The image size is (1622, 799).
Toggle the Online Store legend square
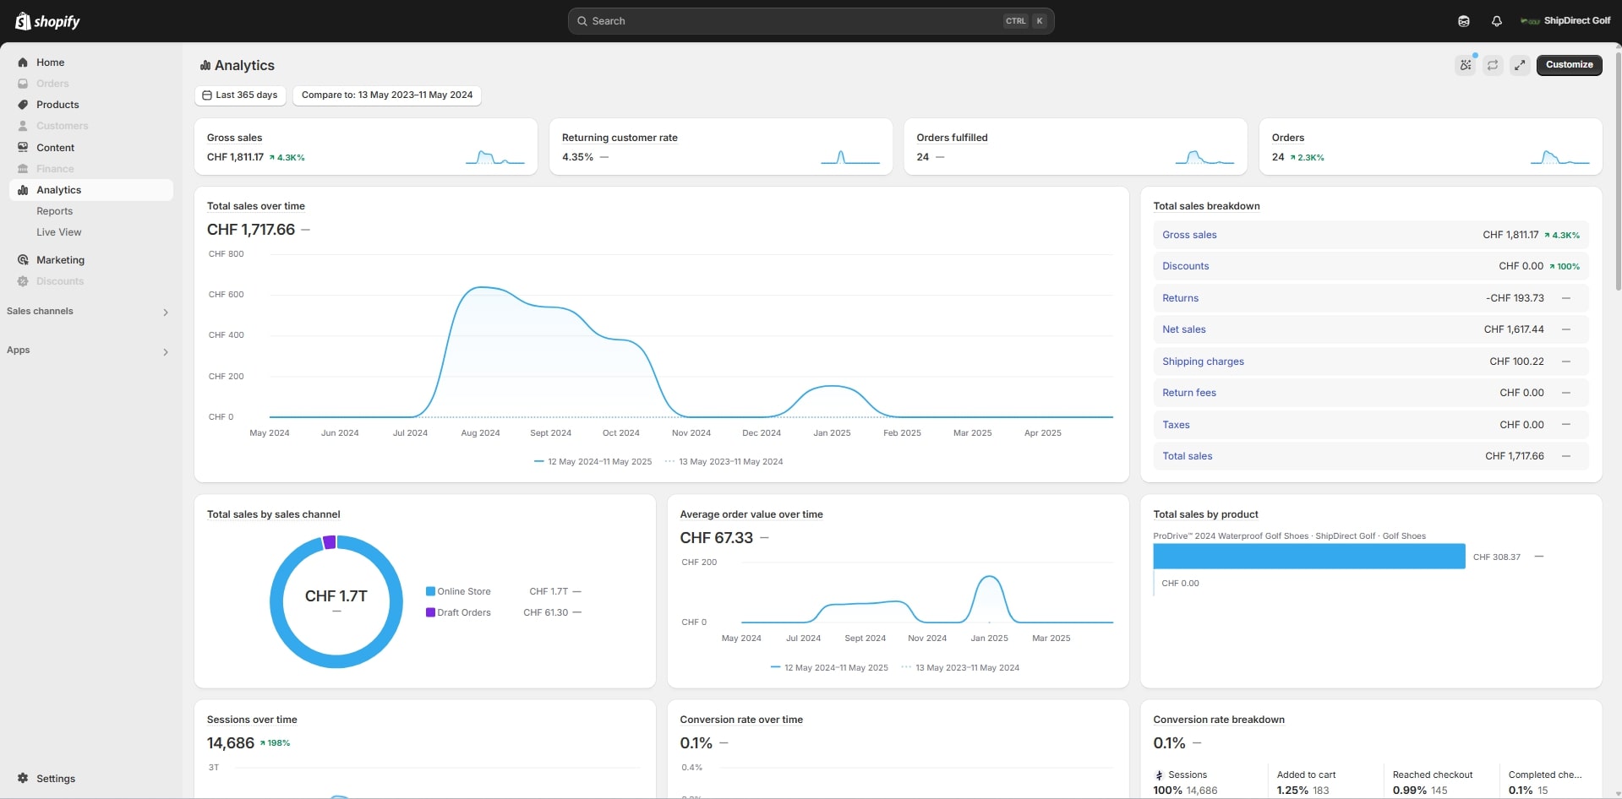click(430, 591)
